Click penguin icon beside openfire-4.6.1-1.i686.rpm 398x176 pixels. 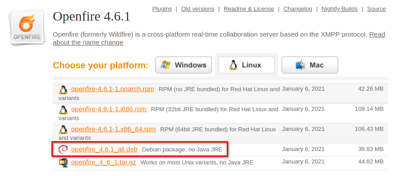click(x=63, y=110)
